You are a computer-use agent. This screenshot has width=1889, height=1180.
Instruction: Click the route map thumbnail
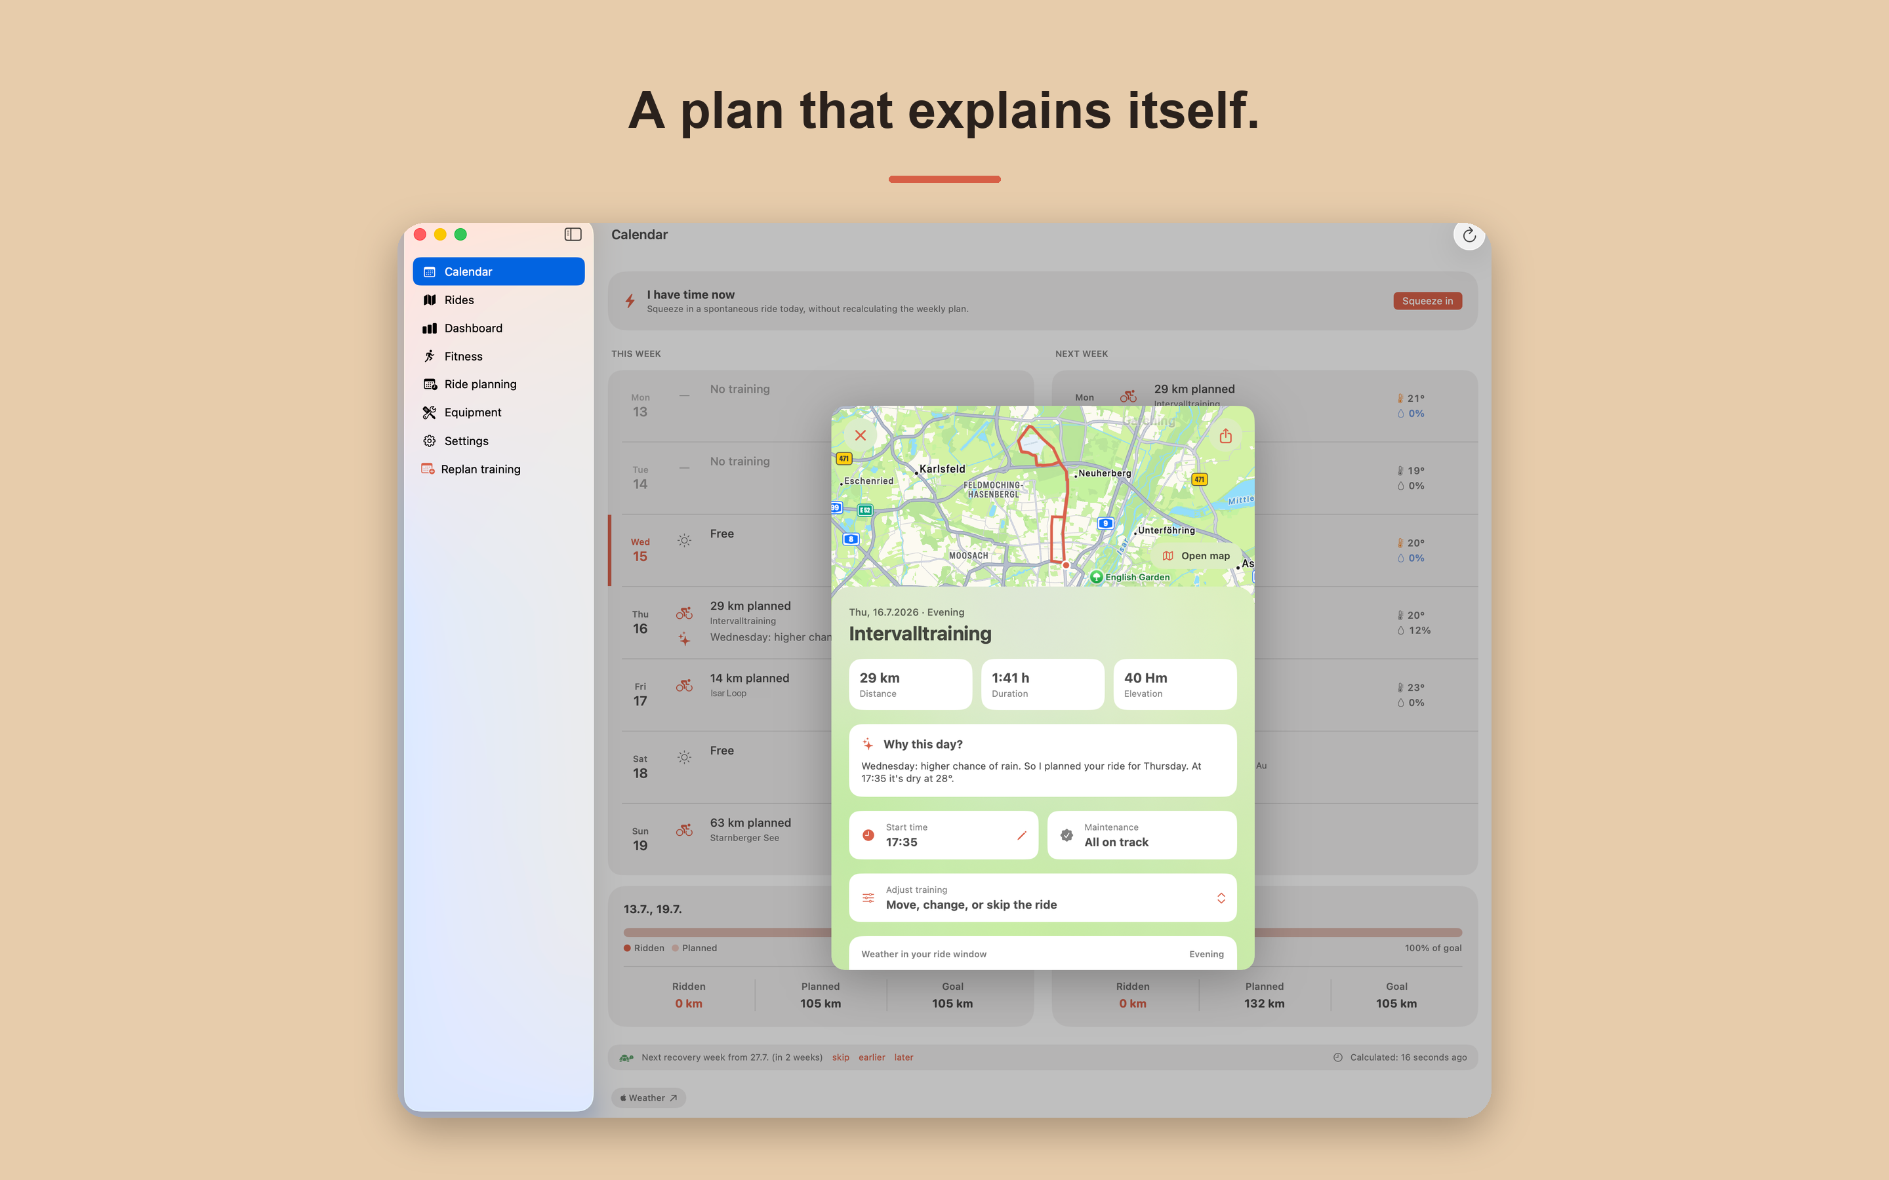(x=1042, y=496)
